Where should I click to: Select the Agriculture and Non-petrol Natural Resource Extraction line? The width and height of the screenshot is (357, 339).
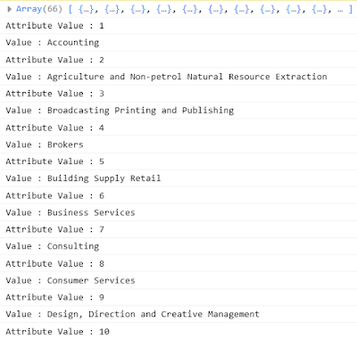[178, 77]
